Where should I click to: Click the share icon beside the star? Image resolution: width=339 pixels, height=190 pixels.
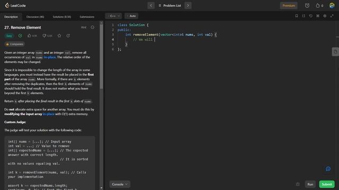coord(68,36)
